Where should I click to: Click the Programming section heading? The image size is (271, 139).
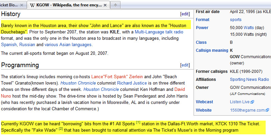(20, 65)
